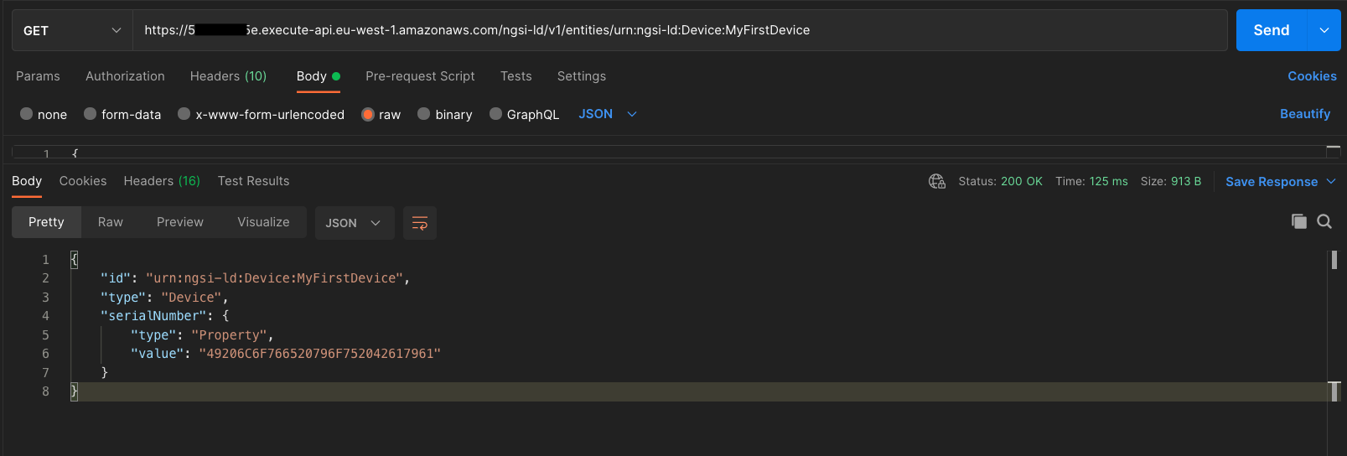Click the wrap lines icon in response toolbar

[x=420, y=223]
